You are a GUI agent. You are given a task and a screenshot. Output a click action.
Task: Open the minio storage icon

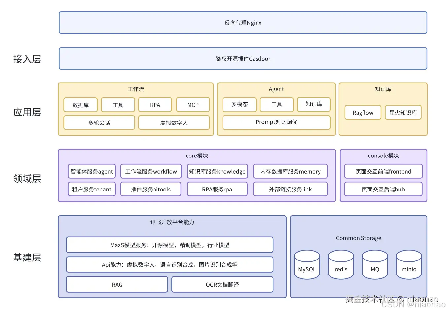click(409, 264)
